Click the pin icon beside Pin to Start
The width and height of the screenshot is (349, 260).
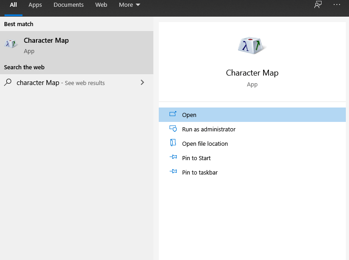coord(173,157)
